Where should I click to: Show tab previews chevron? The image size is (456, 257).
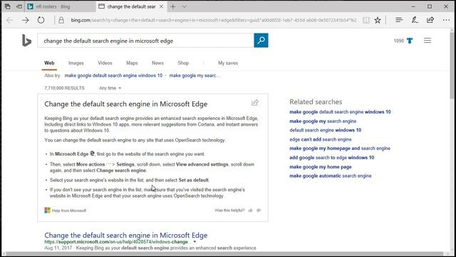tap(185, 6)
